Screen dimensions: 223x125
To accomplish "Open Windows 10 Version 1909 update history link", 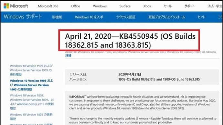I will [x=31, y=70].
